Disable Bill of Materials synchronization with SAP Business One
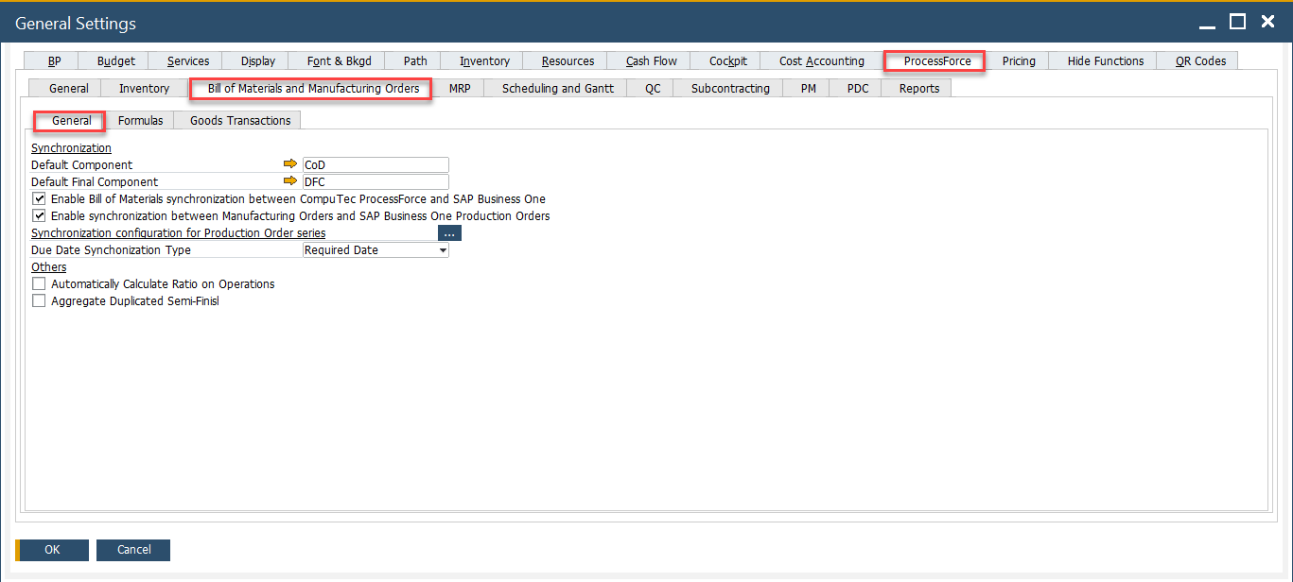Viewport: 1293px width, 582px height. click(39, 198)
